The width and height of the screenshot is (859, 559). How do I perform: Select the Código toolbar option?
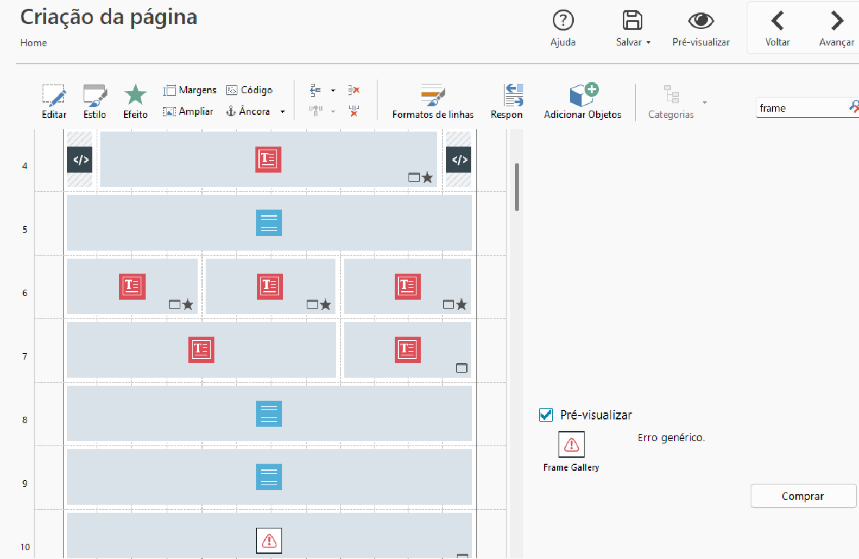pyautogui.click(x=249, y=90)
